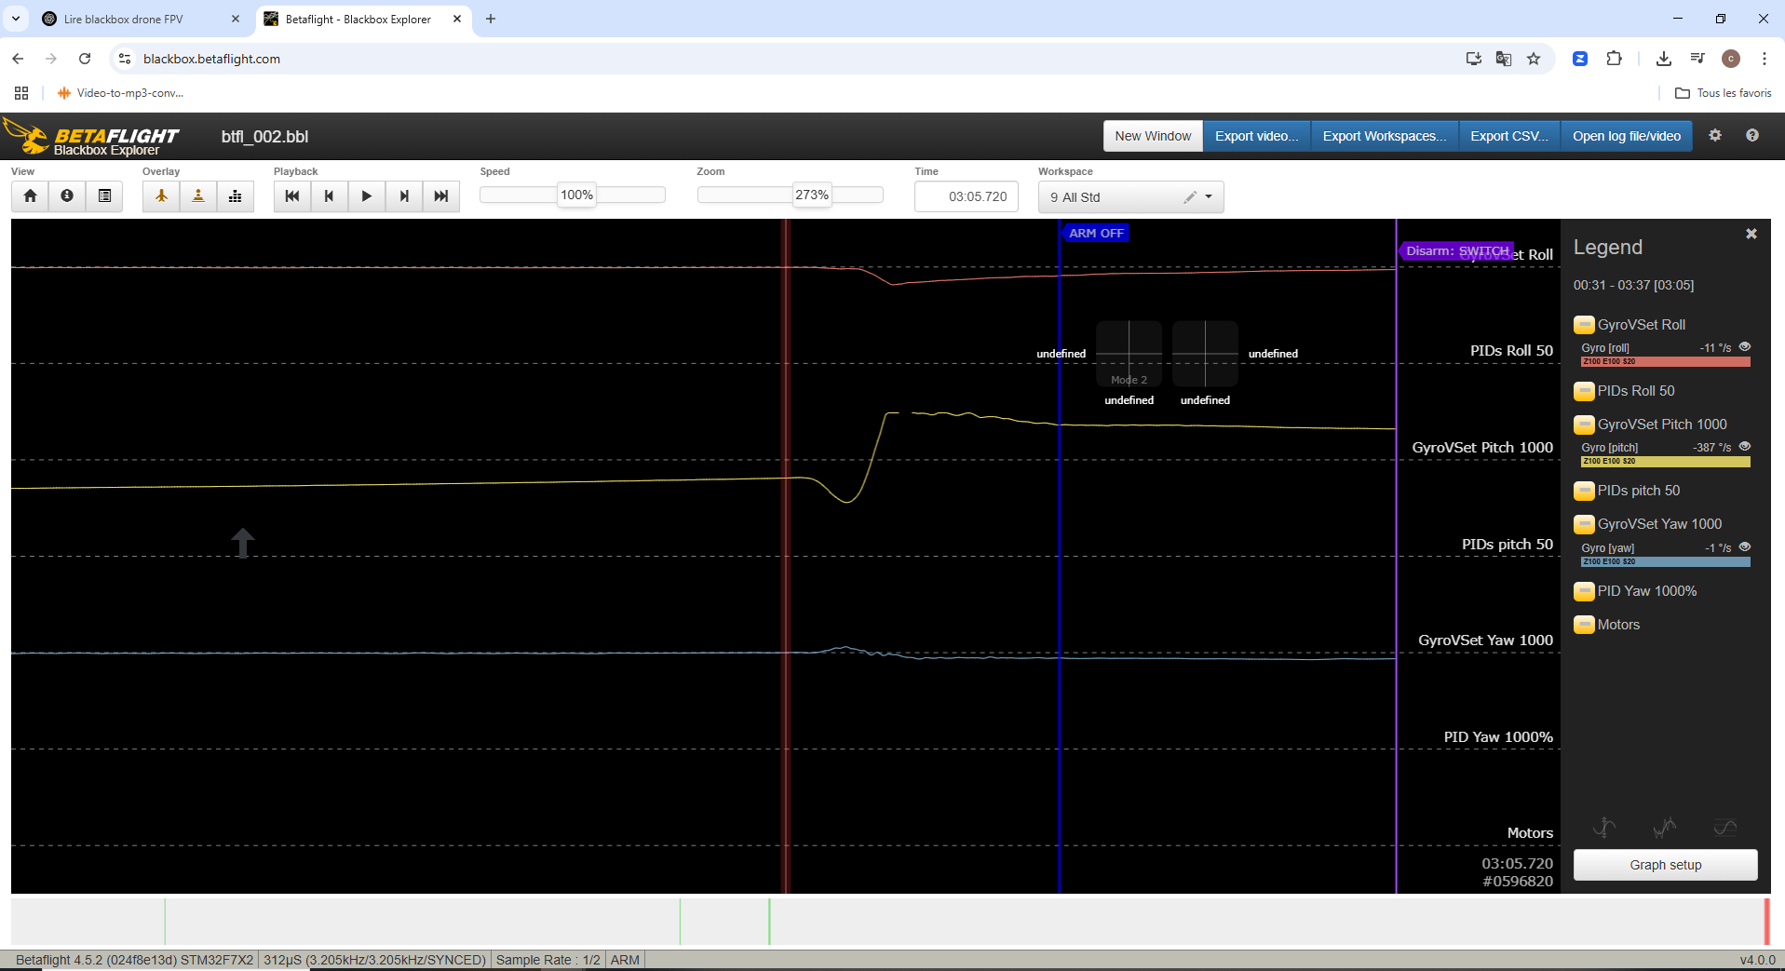Toggle Gyro [pitch] visibility eye
This screenshot has width=1785, height=971.
1745,447
